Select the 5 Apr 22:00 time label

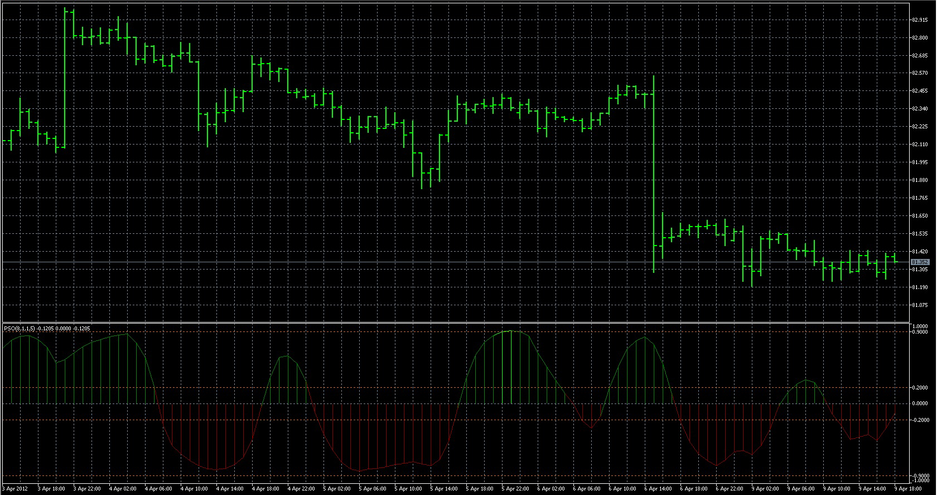pyautogui.click(x=515, y=489)
